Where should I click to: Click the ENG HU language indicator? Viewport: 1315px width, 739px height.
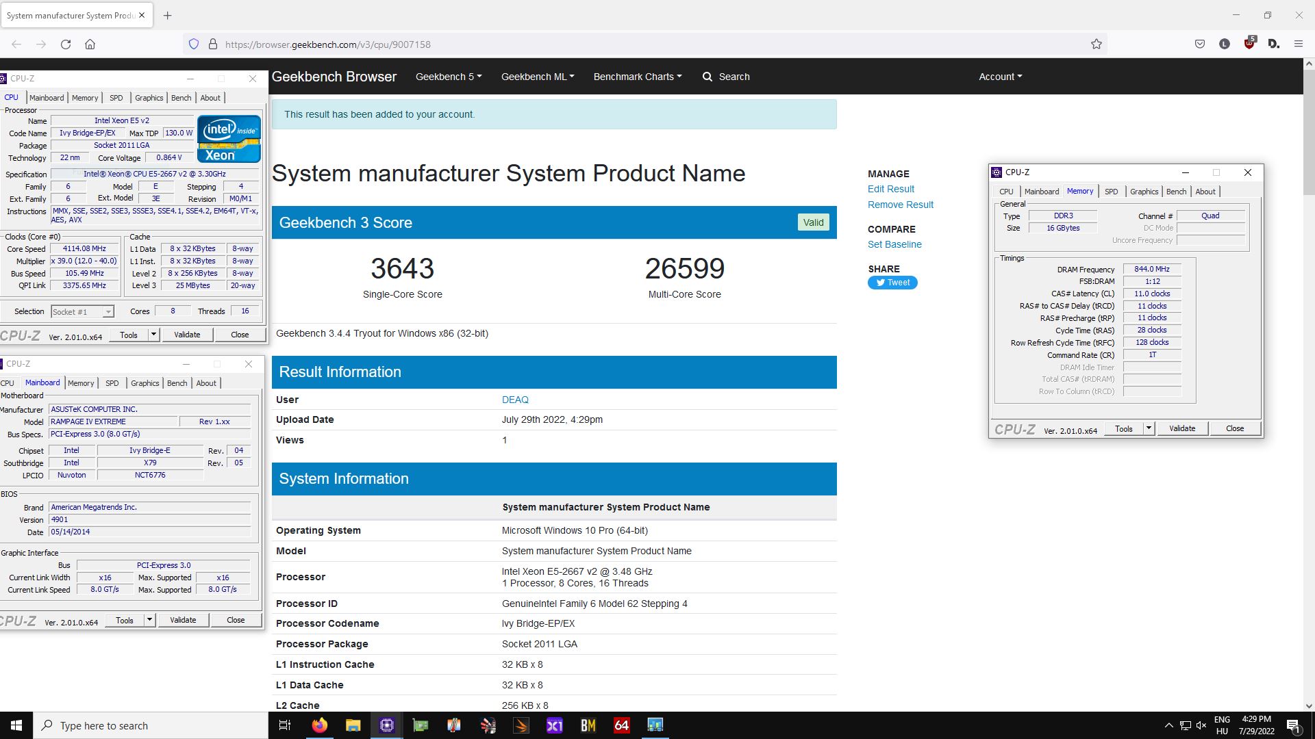pos(1222,725)
